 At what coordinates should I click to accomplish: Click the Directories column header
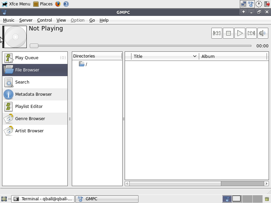(97, 56)
